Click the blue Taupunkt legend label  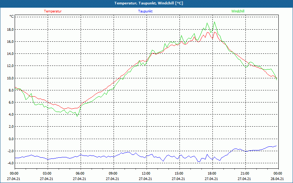pyautogui.click(x=145, y=11)
